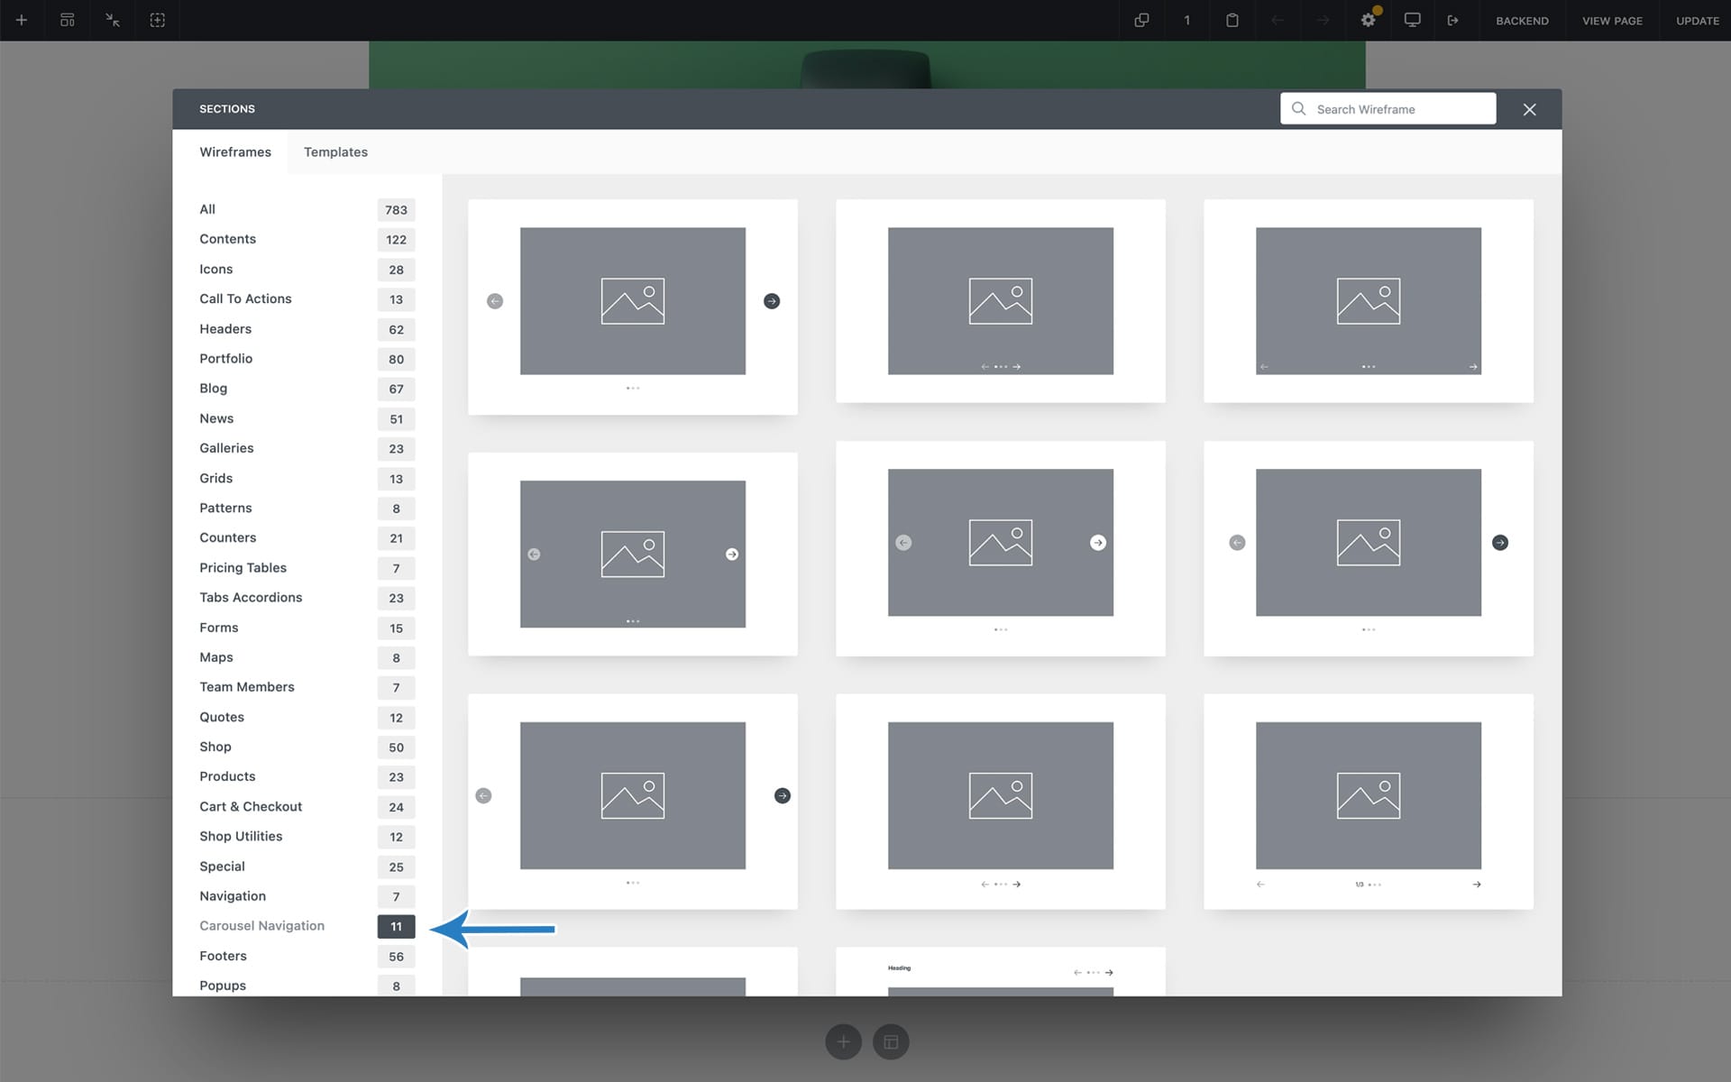This screenshot has height=1082, width=1731.
Task: Click the round plus button below the dialog
Action: coord(843,1042)
